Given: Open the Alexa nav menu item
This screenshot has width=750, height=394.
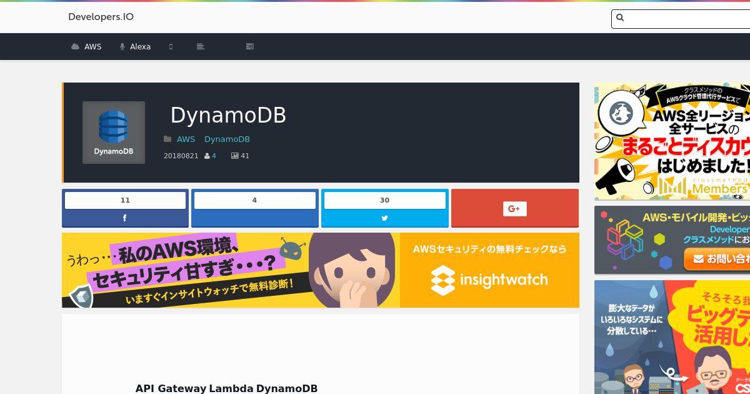Looking at the screenshot, I should 135,47.
